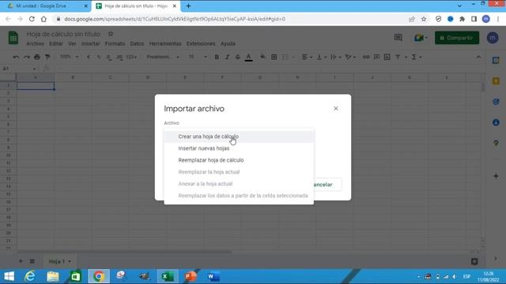Open the all sheets list icon
Image resolution: width=506 pixels, height=284 pixels.
point(32,261)
